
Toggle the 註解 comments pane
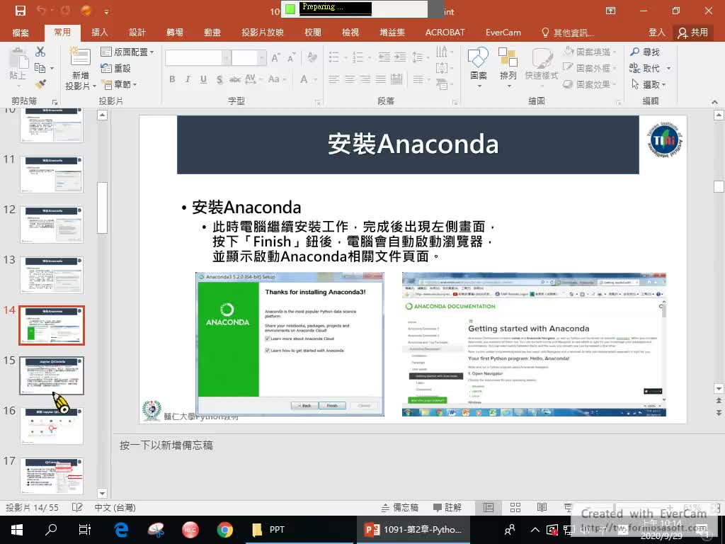[447, 507]
